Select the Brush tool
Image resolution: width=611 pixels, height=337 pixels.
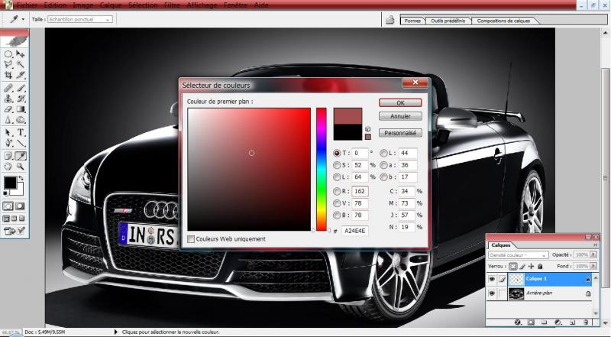coord(21,88)
